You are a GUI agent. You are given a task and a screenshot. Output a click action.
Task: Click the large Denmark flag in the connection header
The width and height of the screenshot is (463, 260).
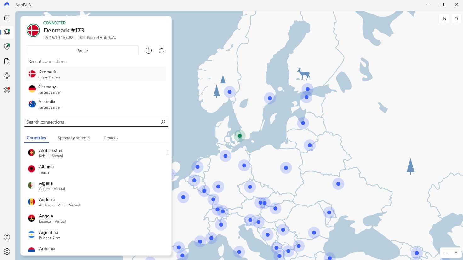click(x=33, y=30)
